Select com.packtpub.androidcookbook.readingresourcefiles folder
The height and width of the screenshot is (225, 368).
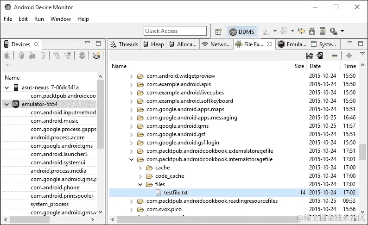[212, 201]
